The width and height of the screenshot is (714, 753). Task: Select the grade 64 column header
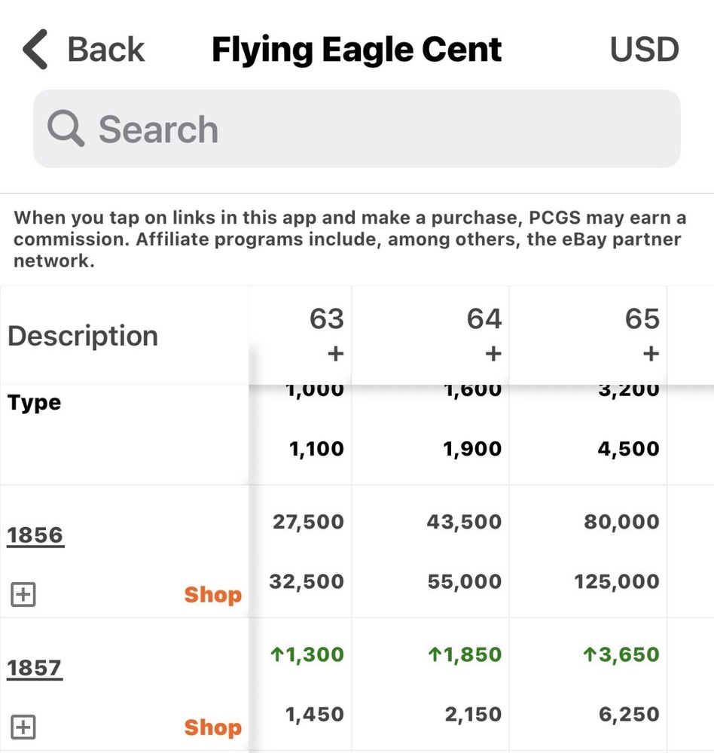pos(484,319)
